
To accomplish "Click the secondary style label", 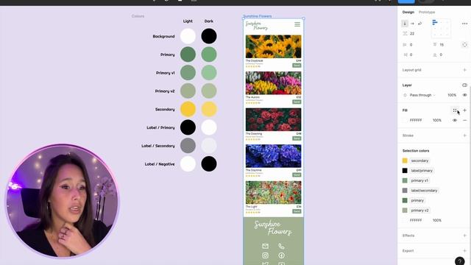I will (419, 160).
